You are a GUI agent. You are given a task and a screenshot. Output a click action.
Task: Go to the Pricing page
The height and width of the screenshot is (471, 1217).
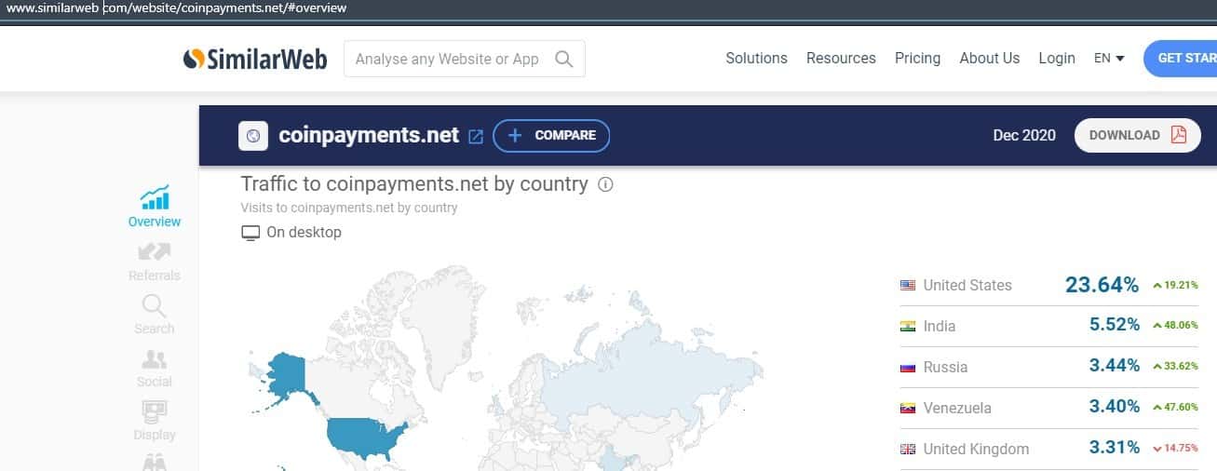pos(917,58)
